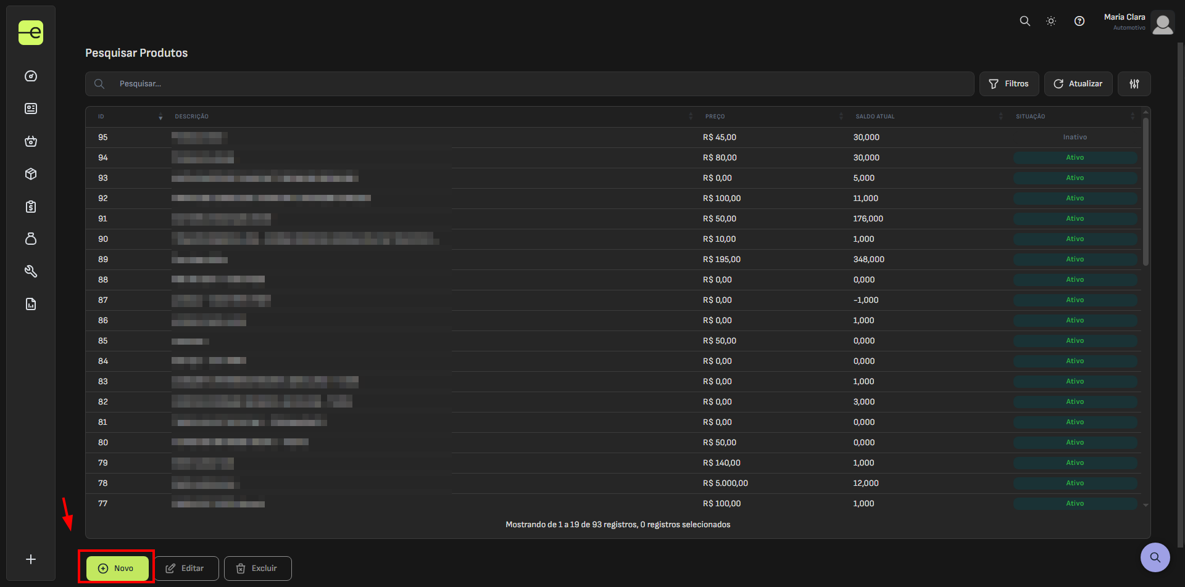The height and width of the screenshot is (587, 1185).
Task: Open the contacts card icon in sidebar
Action: pos(31,109)
